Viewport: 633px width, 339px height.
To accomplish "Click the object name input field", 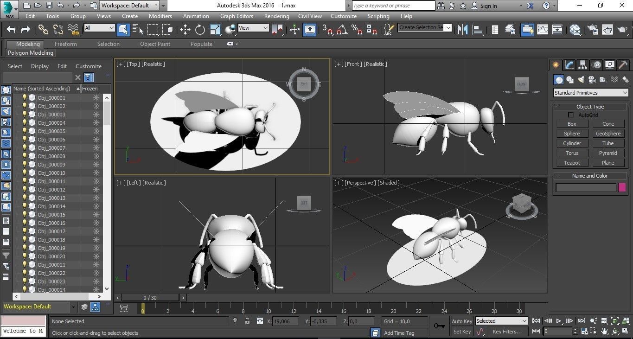I will [586, 187].
